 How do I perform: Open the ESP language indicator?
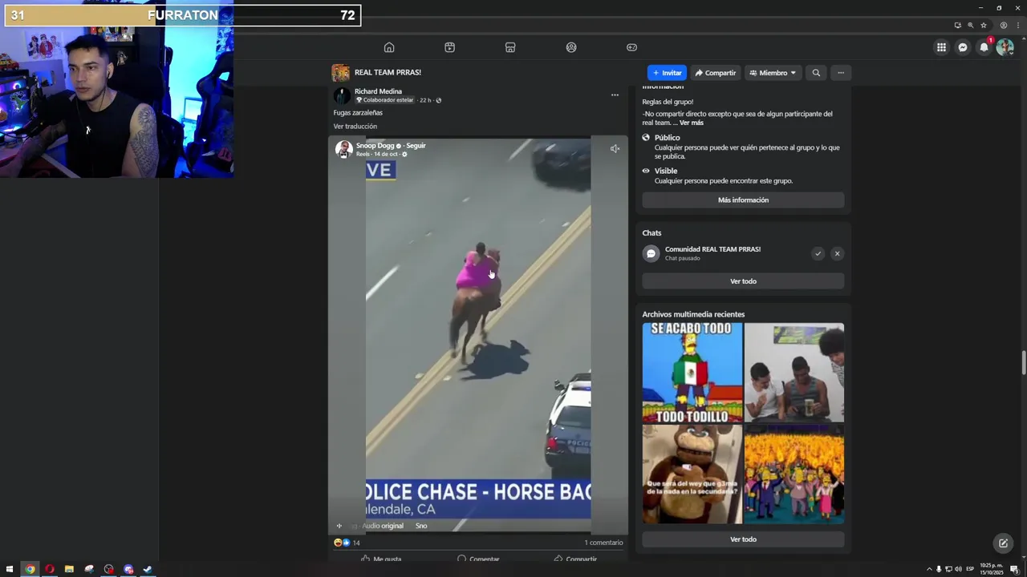click(x=970, y=569)
